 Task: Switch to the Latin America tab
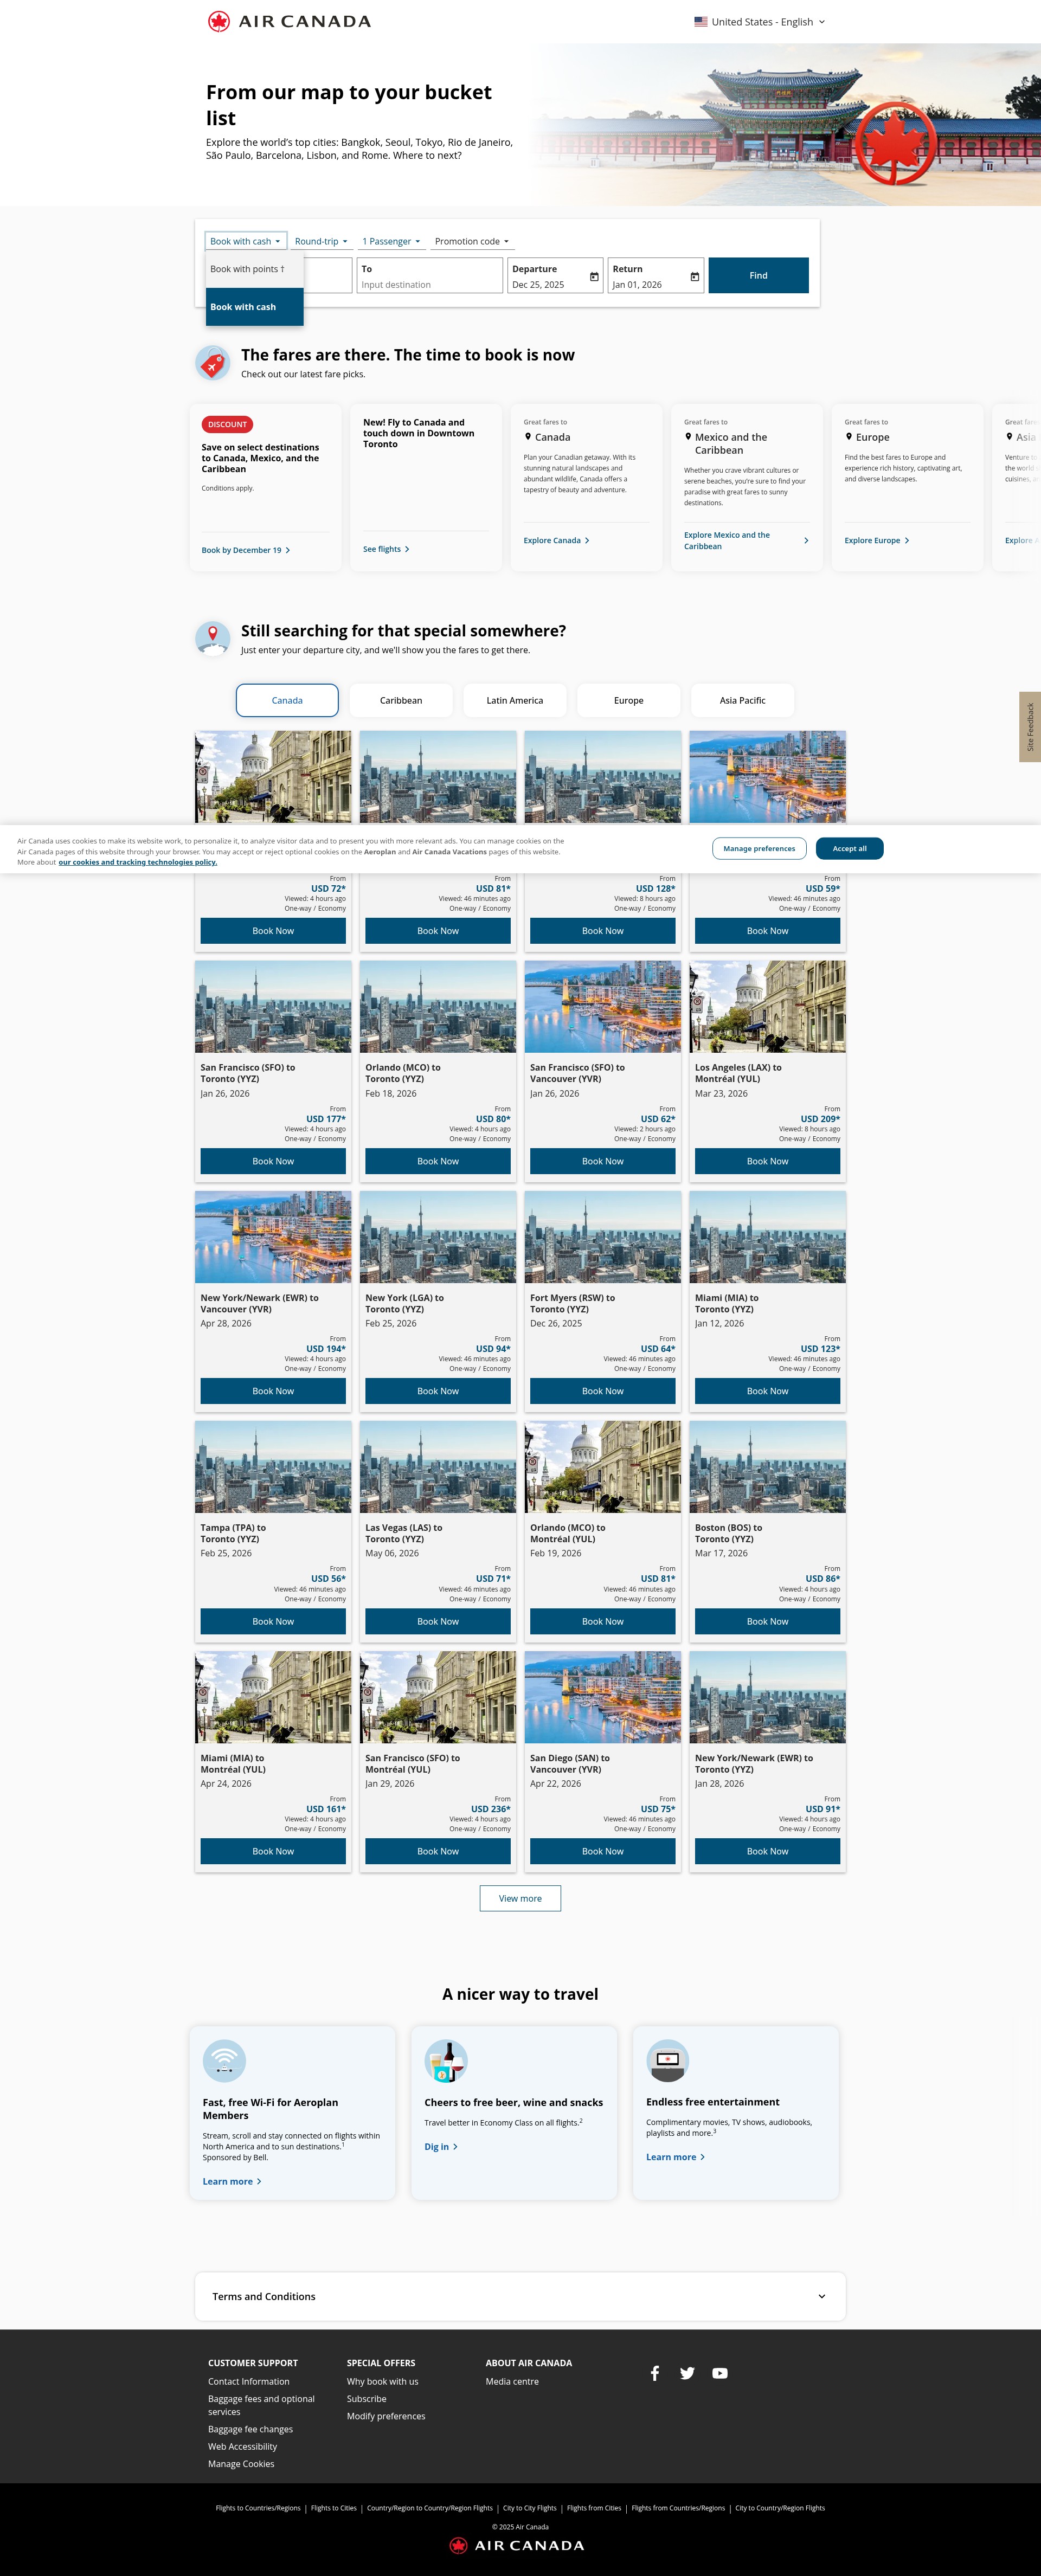click(515, 700)
